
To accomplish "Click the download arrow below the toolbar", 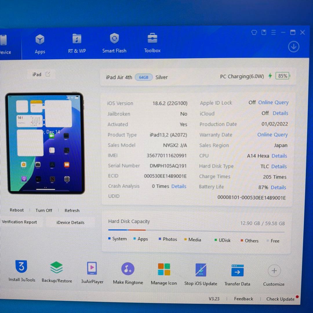I will (293, 46).
